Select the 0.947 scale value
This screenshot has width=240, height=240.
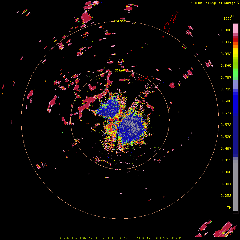click(226, 42)
